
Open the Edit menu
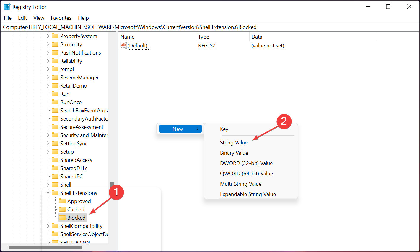[22, 18]
